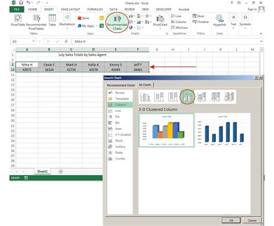
Task: Select Recent chart category
Action: [120, 93]
